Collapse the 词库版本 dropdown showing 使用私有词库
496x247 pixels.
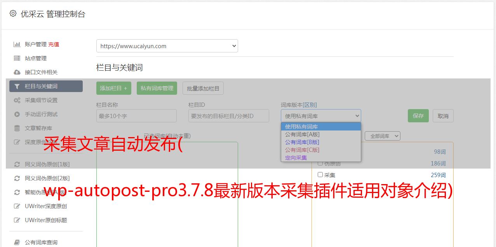(x=321, y=116)
